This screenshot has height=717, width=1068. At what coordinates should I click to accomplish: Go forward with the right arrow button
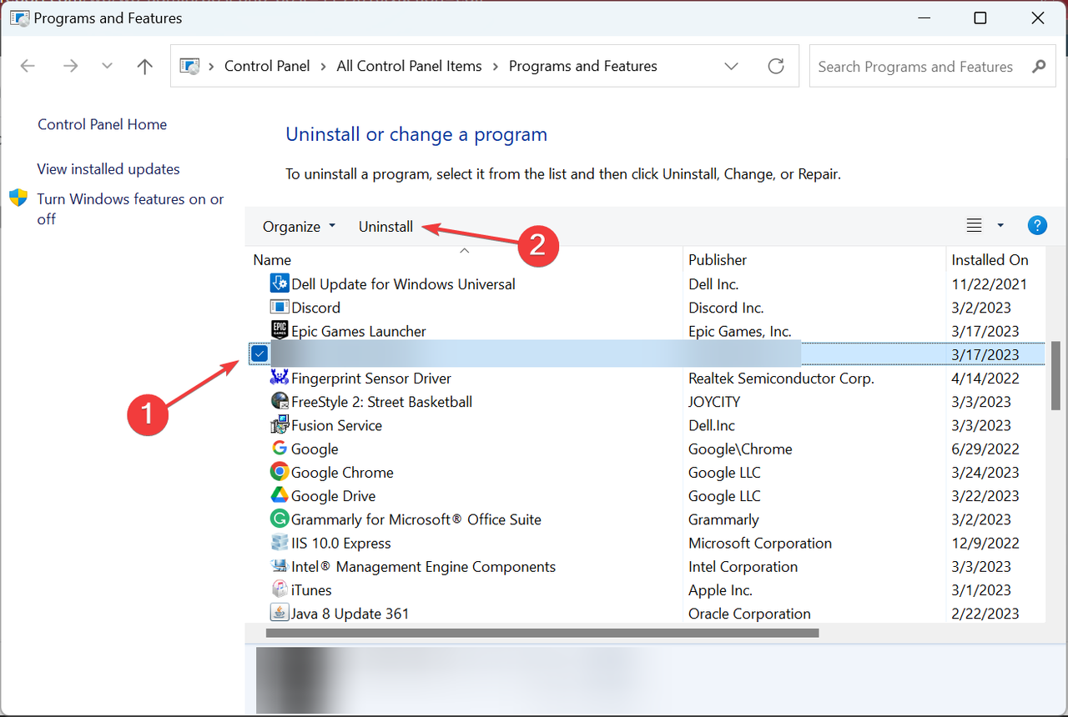[x=70, y=66]
